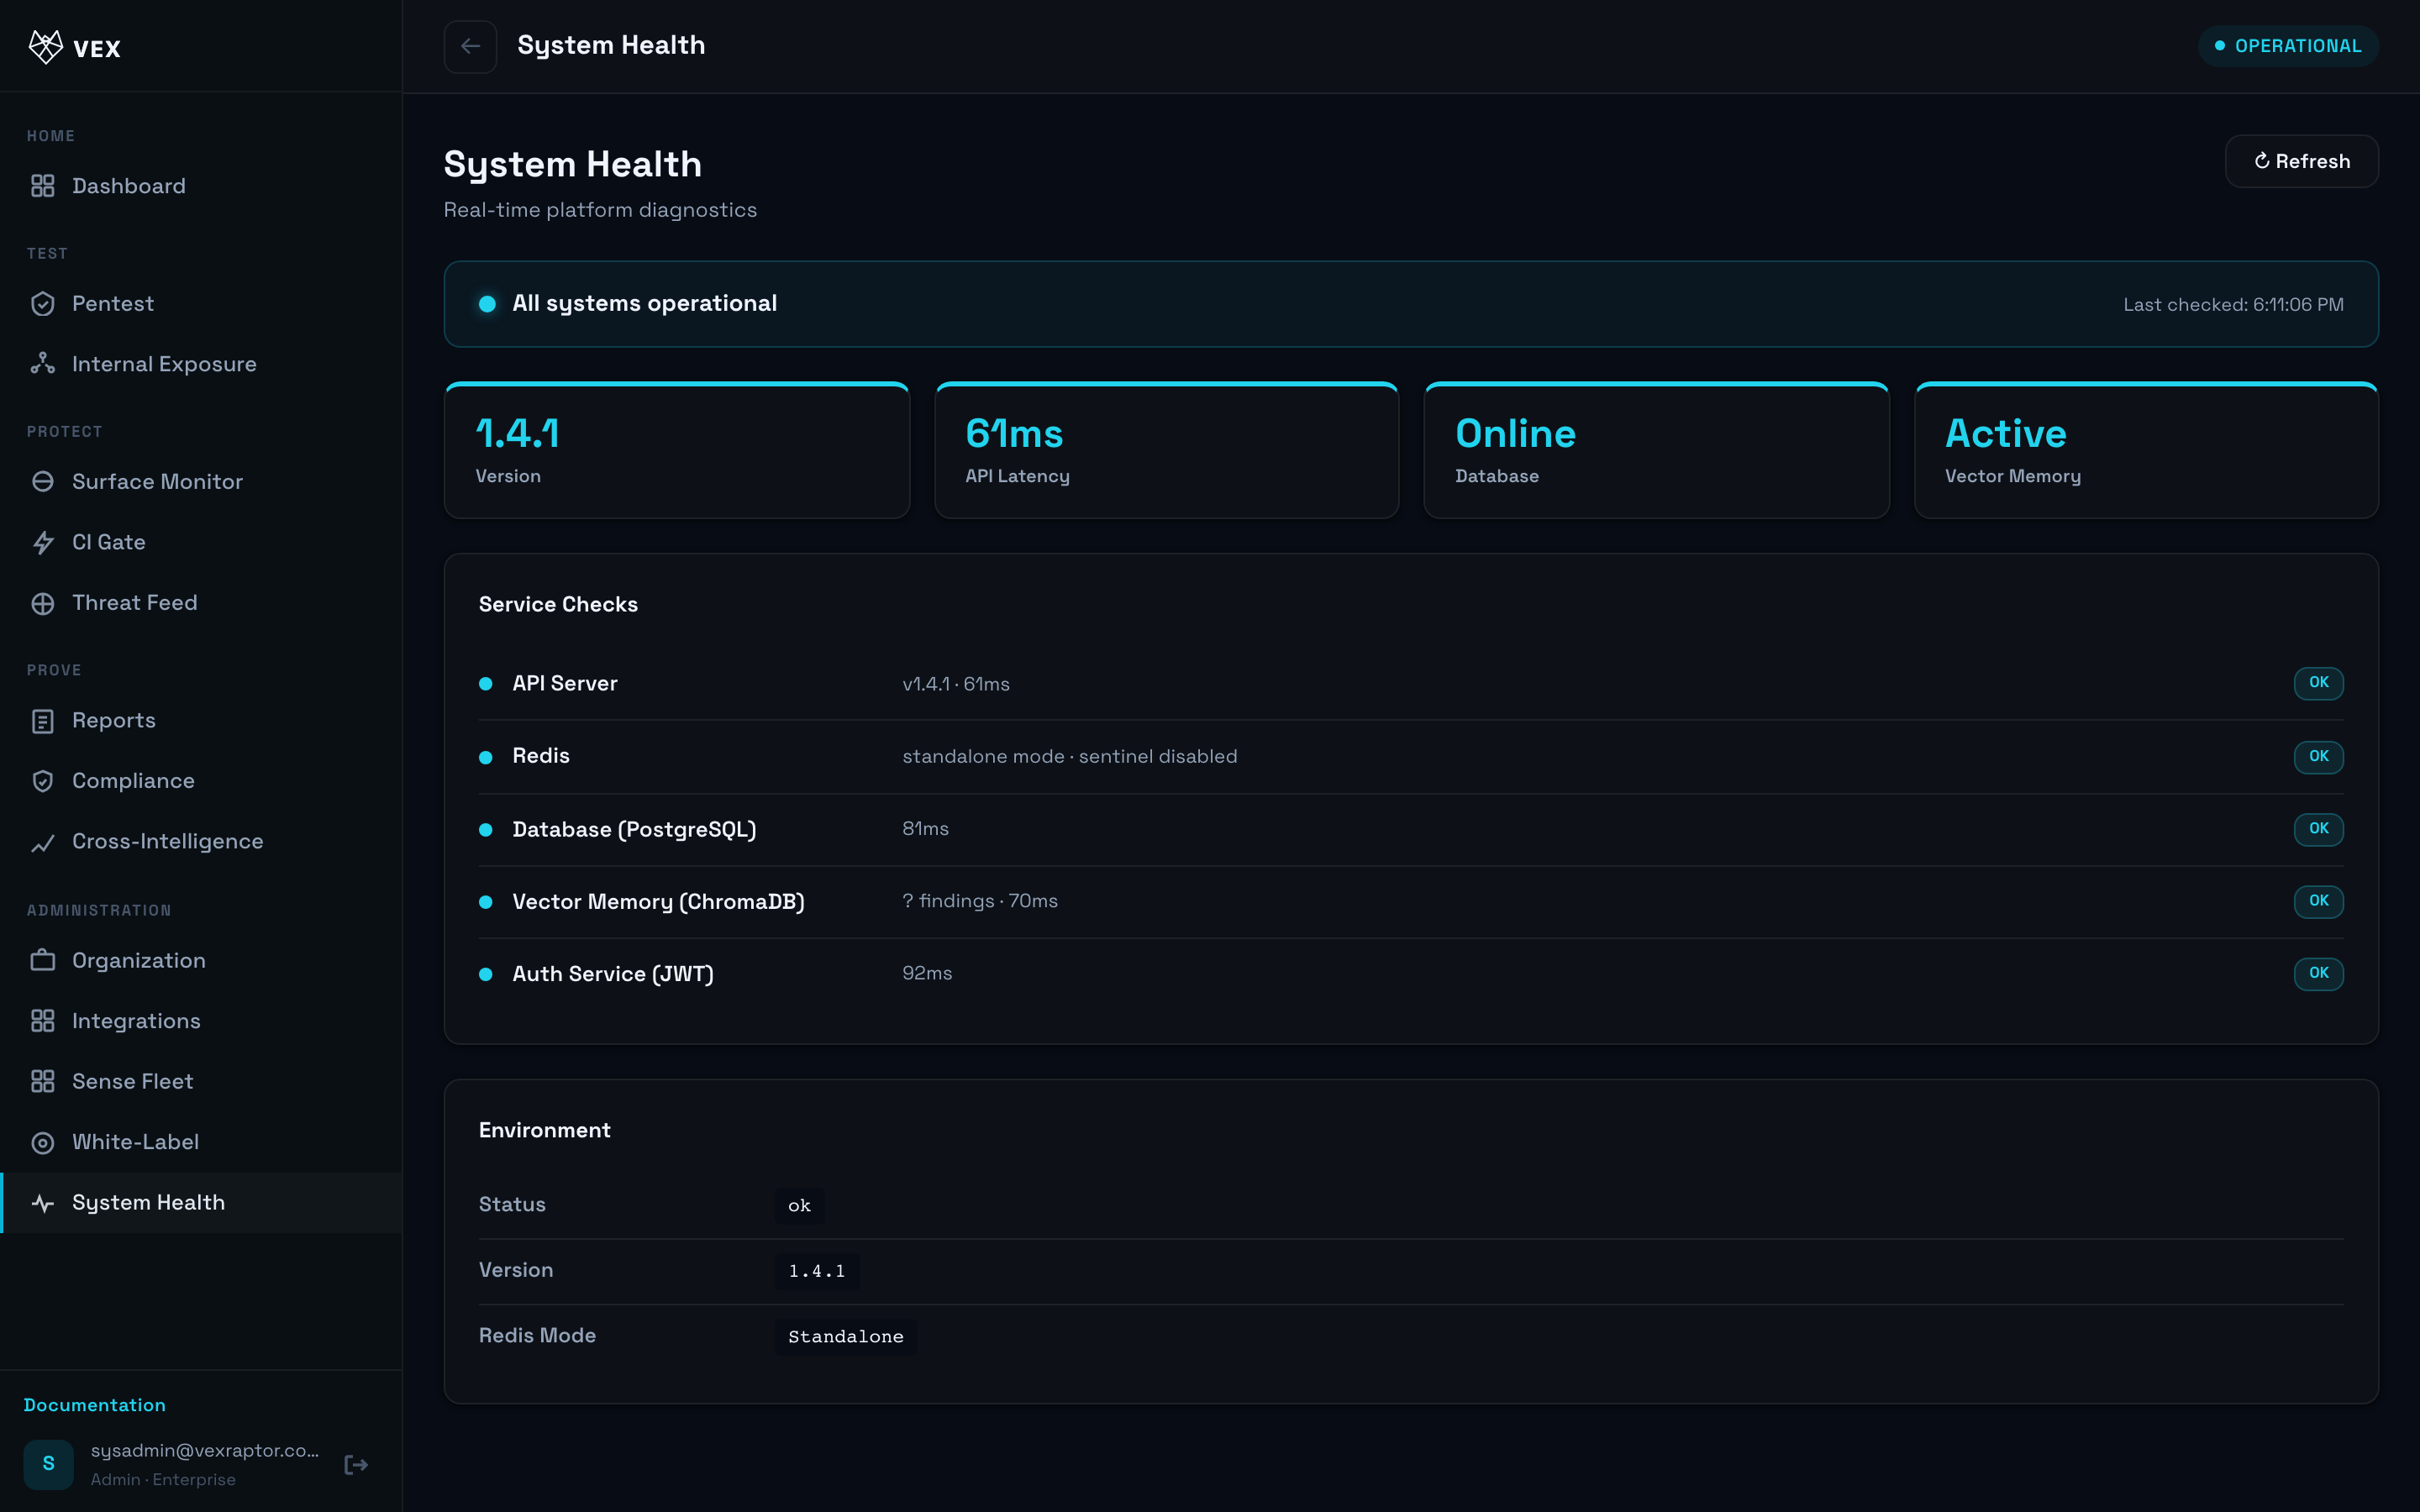Click the Online Database card
The width and height of the screenshot is (2420, 1512).
(1656, 450)
